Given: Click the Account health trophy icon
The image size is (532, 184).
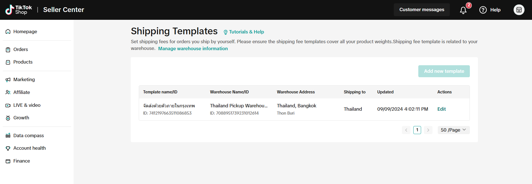Looking at the screenshot, I should click(x=8, y=148).
